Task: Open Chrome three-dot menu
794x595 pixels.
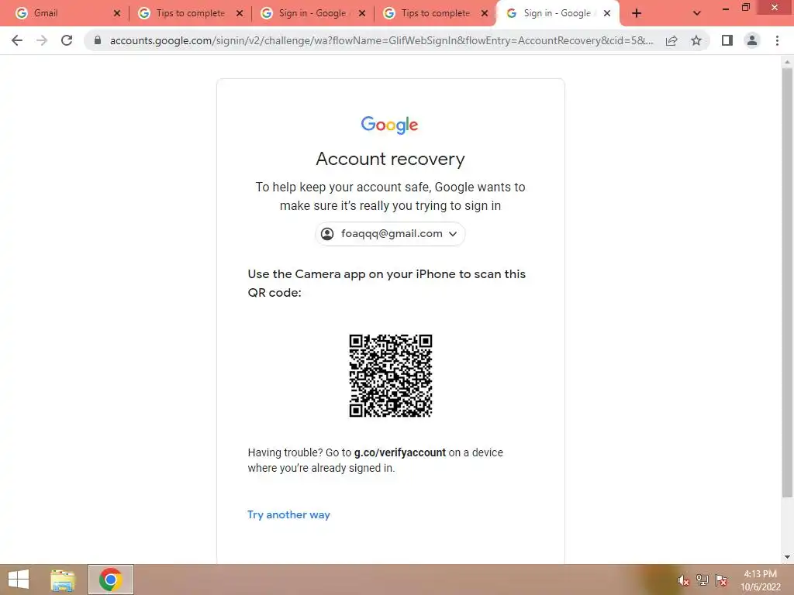Action: (777, 40)
